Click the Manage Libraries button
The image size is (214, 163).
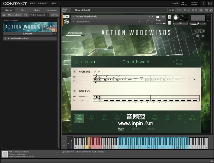tap(15, 15)
